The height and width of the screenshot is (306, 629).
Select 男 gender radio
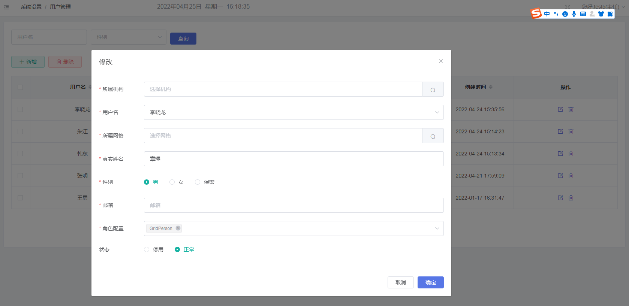click(147, 182)
